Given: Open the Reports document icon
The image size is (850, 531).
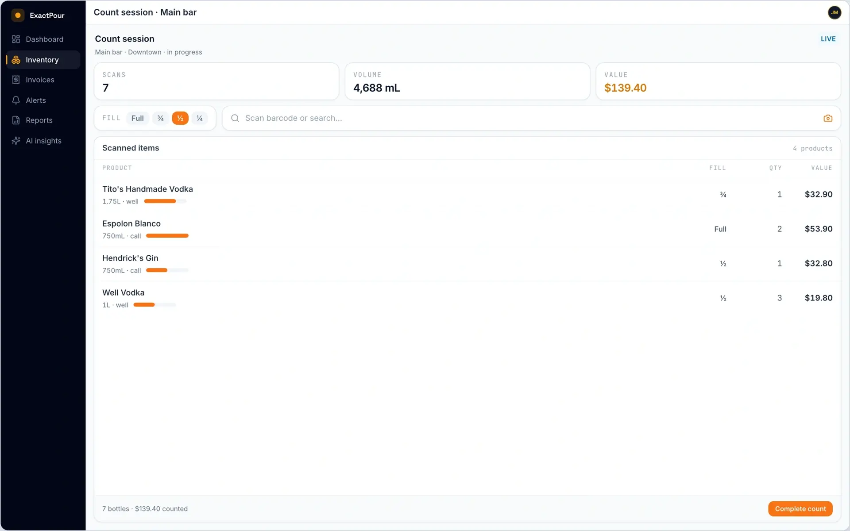Looking at the screenshot, I should [16, 120].
